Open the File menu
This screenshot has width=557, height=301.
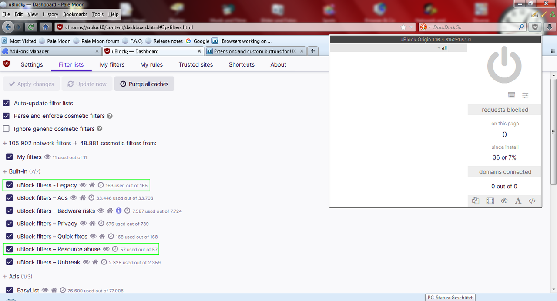[x=6, y=14]
